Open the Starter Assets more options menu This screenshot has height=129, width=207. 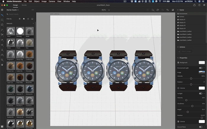tap(33, 10)
